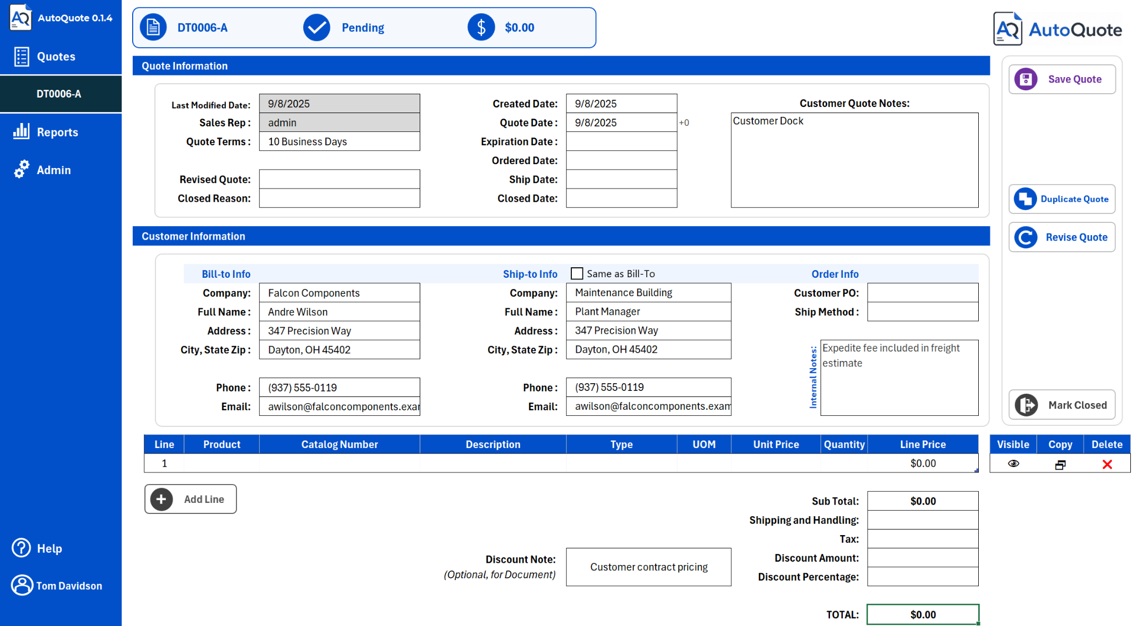The image size is (1137, 626).
Task: Delete line 1 with the red X
Action: pos(1107,464)
